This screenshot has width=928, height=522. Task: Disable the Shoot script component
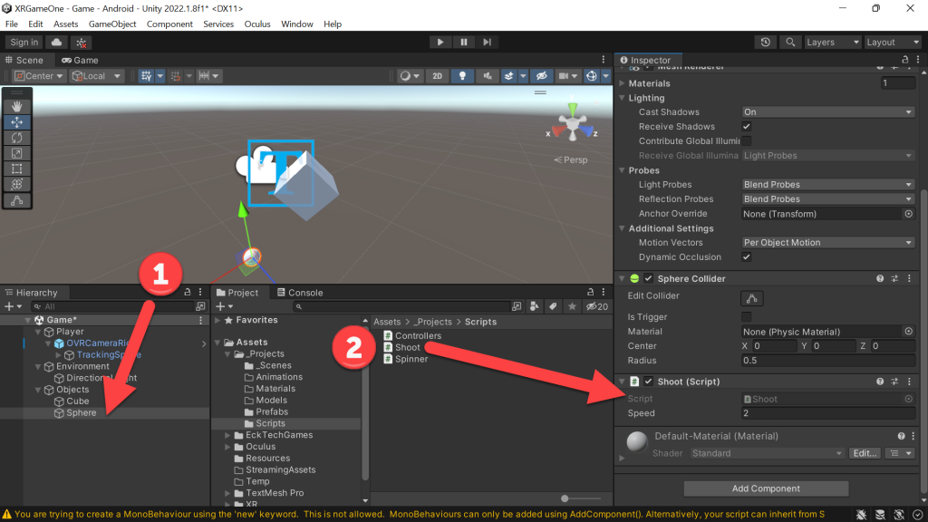click(x=649, y=382)
